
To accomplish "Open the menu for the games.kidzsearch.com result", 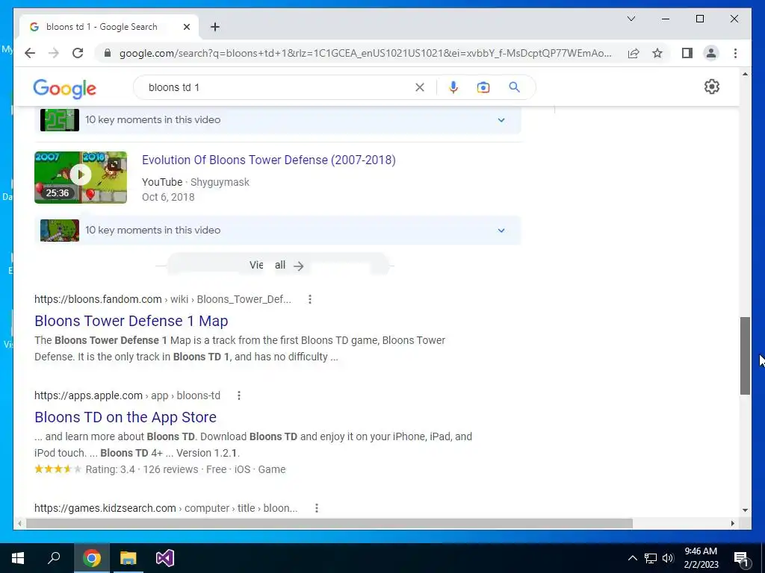I will click(x=316, y=508).
